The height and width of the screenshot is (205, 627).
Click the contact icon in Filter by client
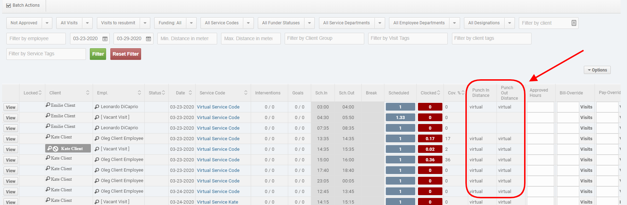[x=574, y=23]
